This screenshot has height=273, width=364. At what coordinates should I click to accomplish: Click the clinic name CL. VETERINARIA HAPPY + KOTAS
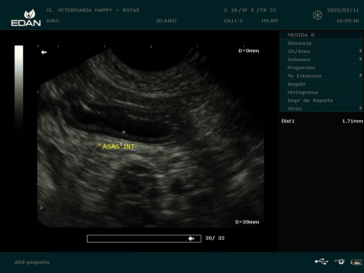pyautogui.click(x=93, y=10)
